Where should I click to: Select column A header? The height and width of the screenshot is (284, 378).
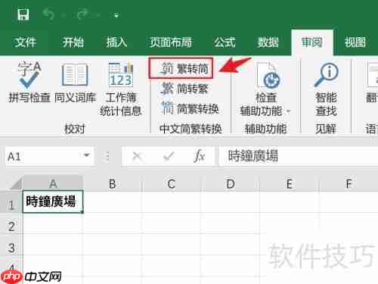(x=53, y=183)
